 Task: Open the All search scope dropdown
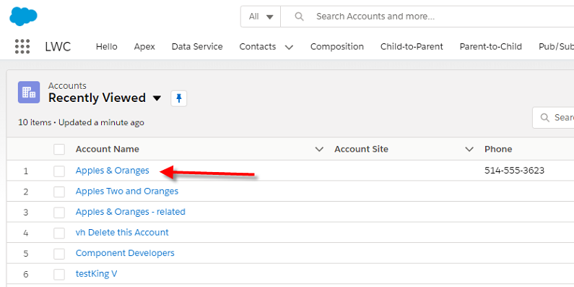pos(261,17)
